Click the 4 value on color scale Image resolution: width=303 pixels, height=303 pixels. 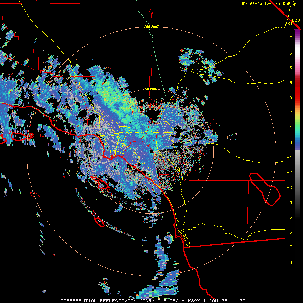point(291,83)
